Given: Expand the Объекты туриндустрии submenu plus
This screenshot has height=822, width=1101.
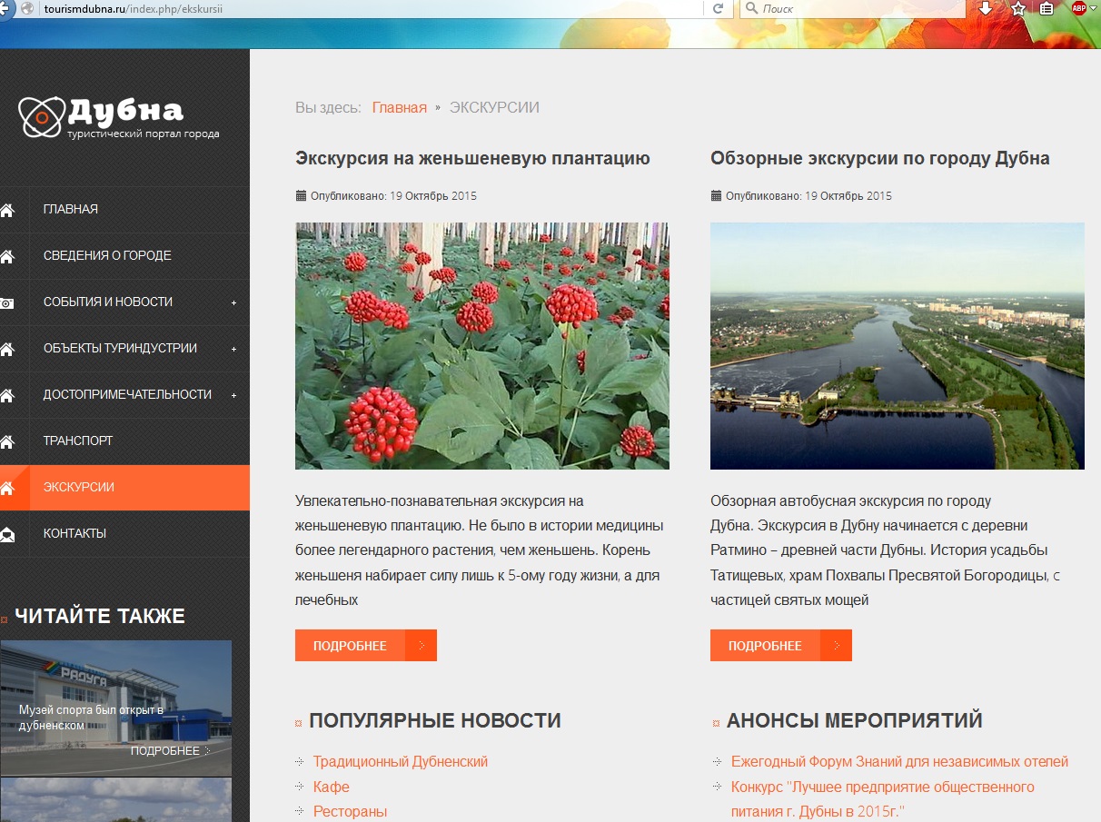Looking at the screenshot, I should point(233,349).
